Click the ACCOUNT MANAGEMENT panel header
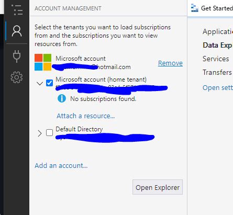Image resolution: width=233 pixels, height=215 pixels. (68, 8)
